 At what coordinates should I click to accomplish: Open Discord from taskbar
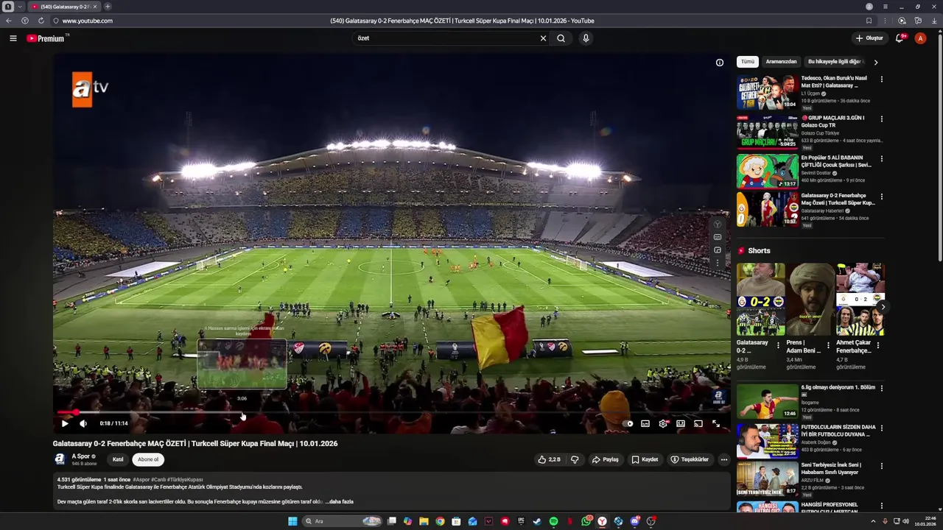click(634, 521)
